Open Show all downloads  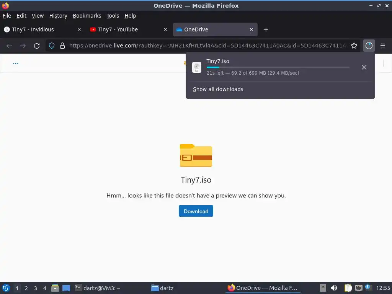(x=218, y=89)
